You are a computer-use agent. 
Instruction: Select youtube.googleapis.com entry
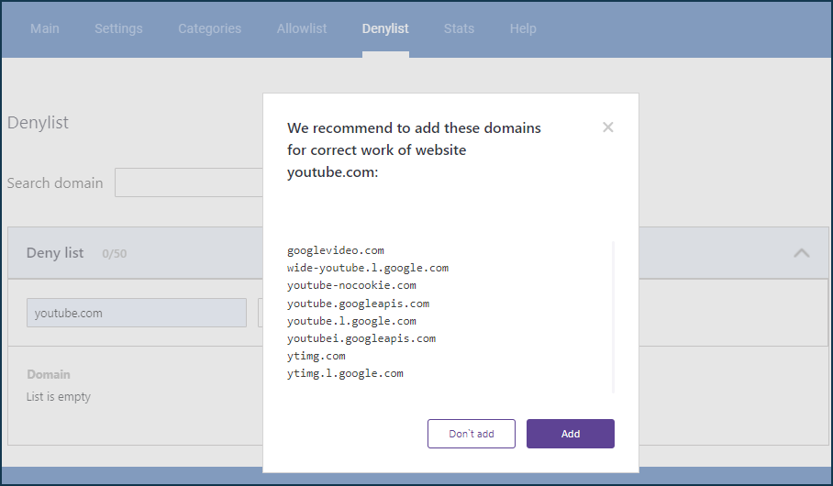tap(358, 304)
